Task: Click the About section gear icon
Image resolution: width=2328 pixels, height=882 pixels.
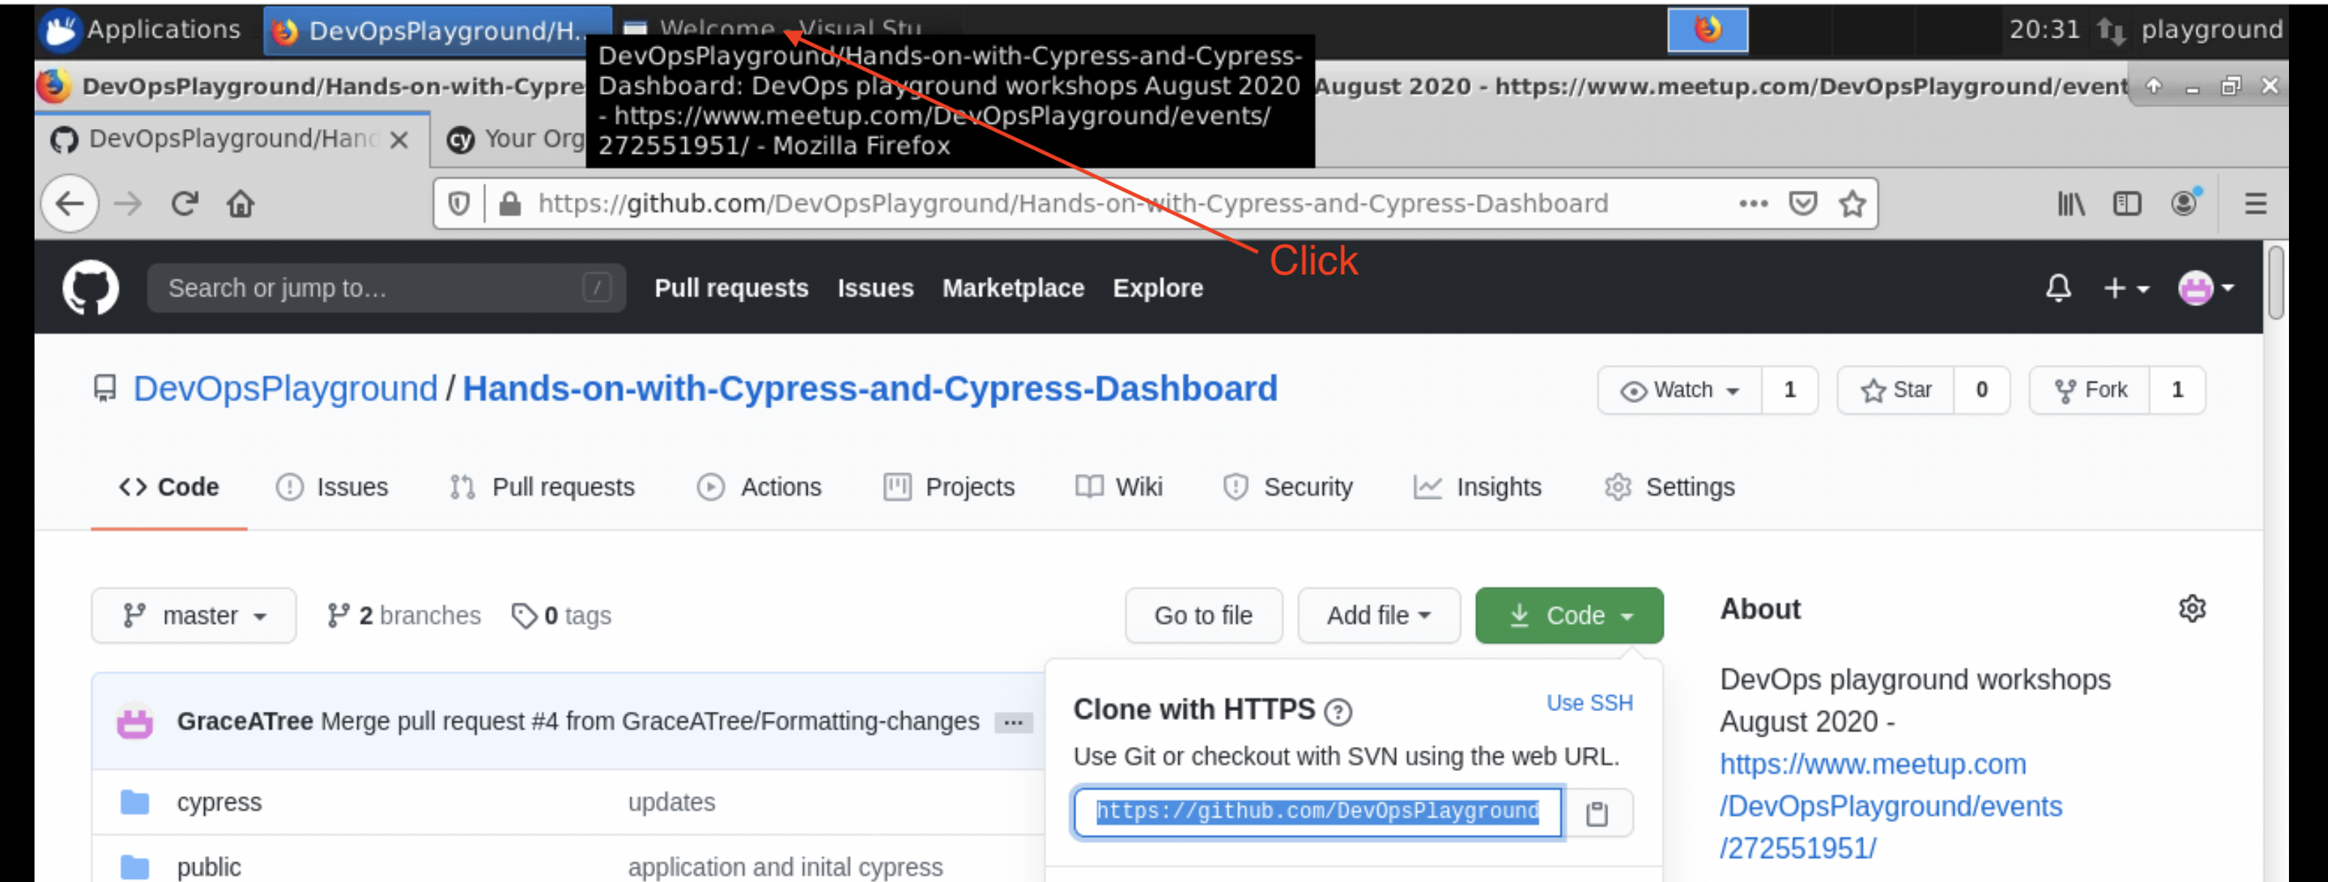Action: [x=2191, y=609]
